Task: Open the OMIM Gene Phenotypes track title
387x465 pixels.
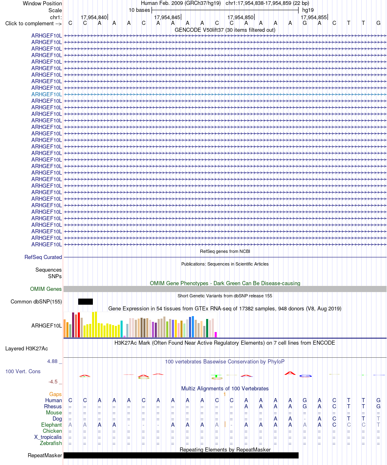Action: point(225,283)
